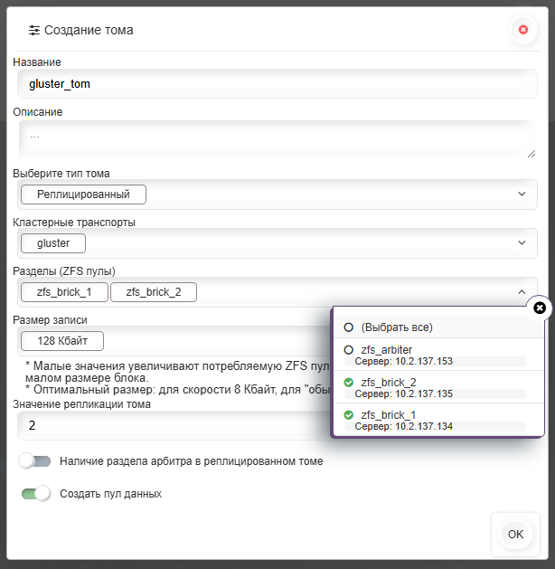Click the zfs_brick_1 selected tag
Image resolution: width=555 pixels, height=569 pixels.
click(64, 292)
